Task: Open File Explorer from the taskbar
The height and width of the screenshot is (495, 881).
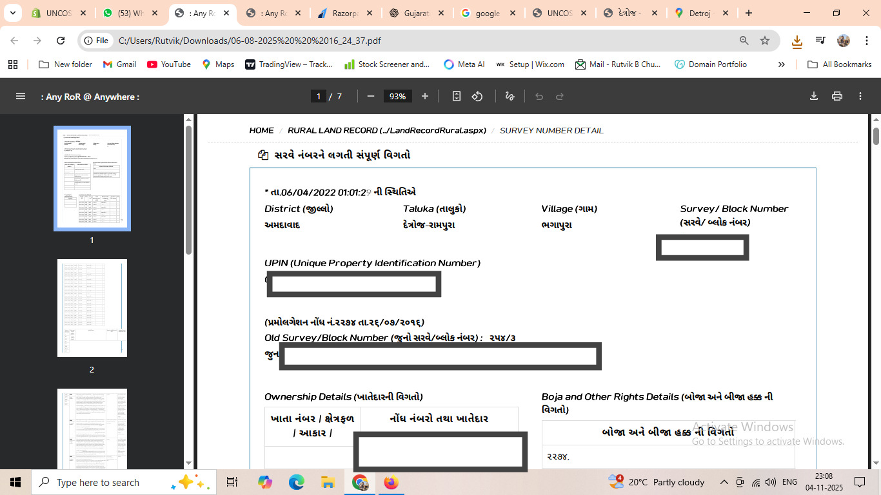Action: click(328, 482)
